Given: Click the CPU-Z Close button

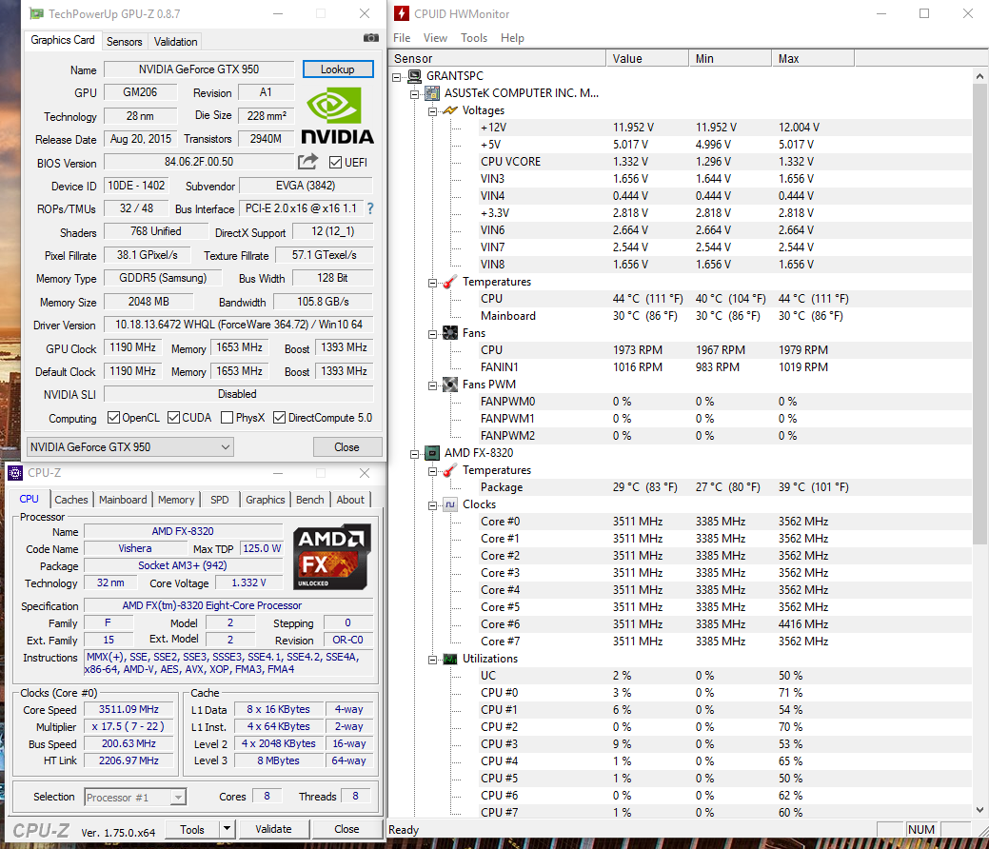Looking at the screenshot, I should point(346,829).
